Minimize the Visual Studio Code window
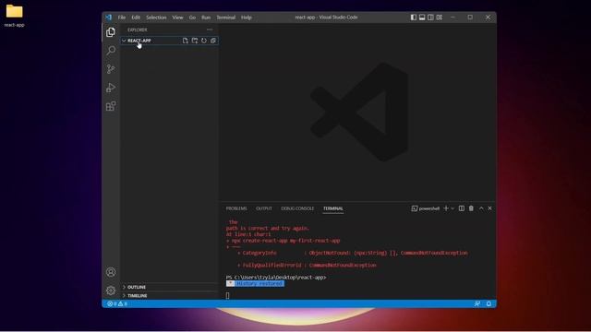Screen dimensions: 591x332 pyautogui.click(x=452, y=18)
